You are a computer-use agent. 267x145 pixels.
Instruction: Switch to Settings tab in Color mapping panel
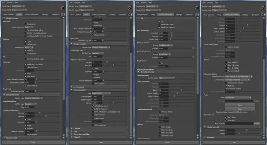point(112,15)
